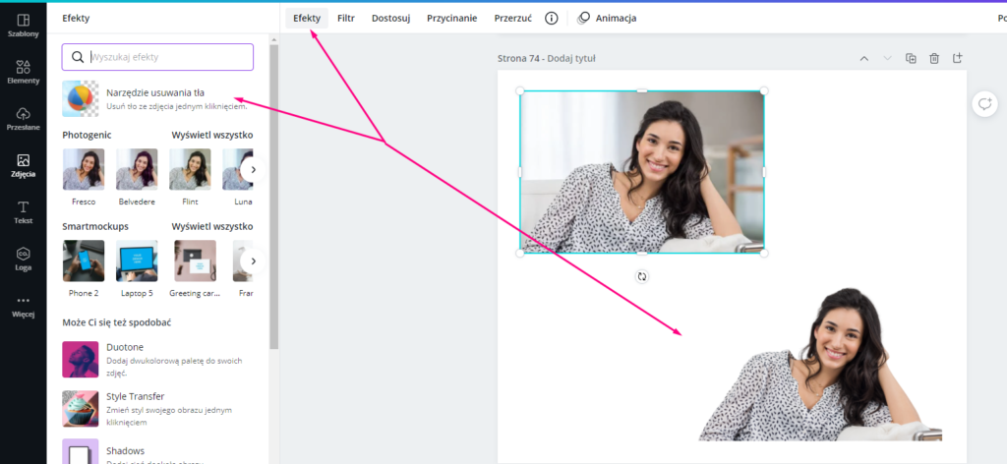The image size is (1007, 464).
Task: Delete page with trash icon
Action: click(x=934, y=59)
